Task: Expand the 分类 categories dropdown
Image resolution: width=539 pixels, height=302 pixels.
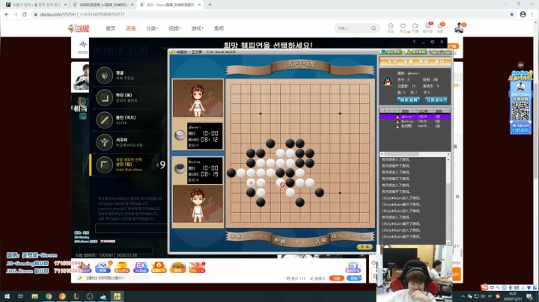Action: [x=152, y=28]
